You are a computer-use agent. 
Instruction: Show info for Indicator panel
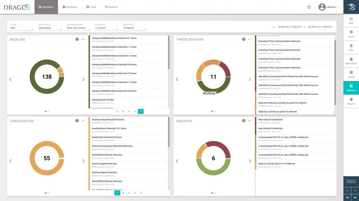[x=244, y=121]
